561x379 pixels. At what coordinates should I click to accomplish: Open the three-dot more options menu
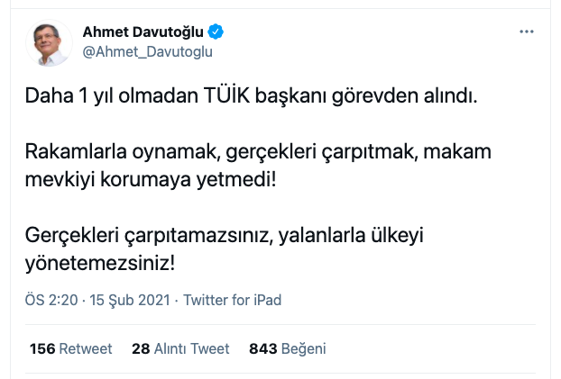[527, 32]
